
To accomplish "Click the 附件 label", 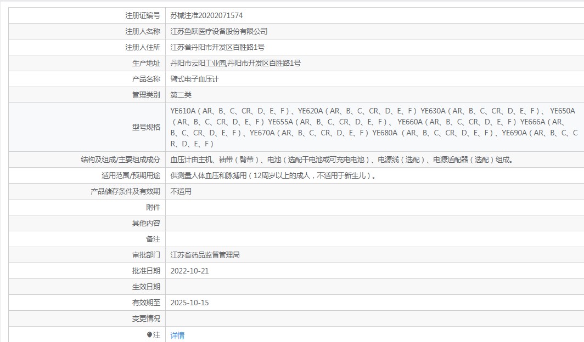I will tap(153, 207).
